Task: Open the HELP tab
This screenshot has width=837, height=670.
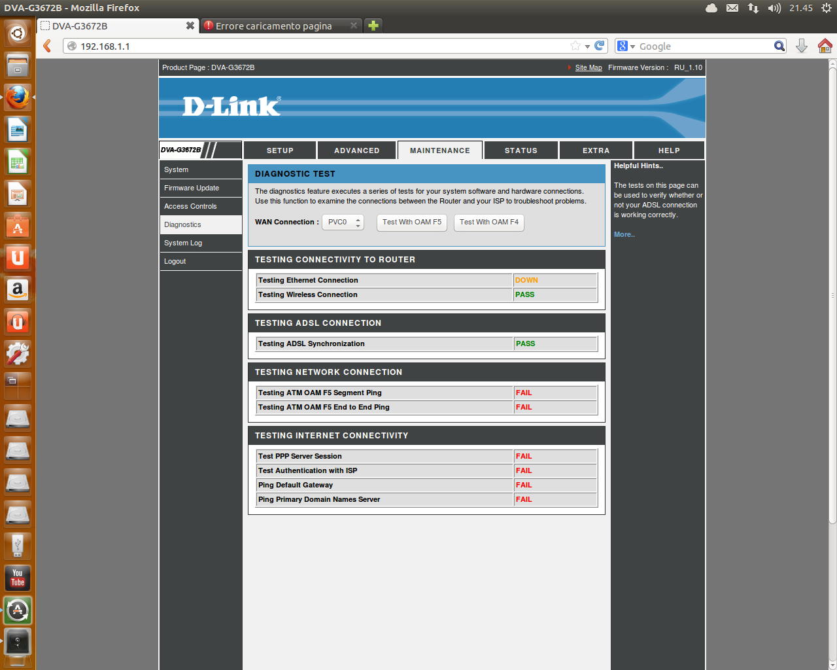Action: click(x=669, y=150)
